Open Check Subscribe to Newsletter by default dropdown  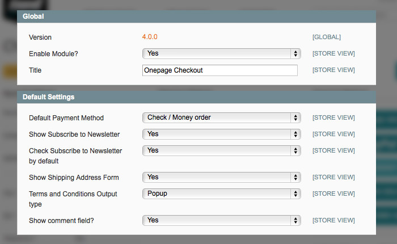[x=221, y=150]
